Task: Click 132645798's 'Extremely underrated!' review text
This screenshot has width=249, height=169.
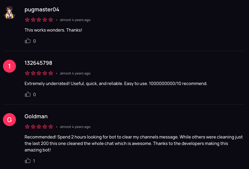Action: tap(116, 83)
